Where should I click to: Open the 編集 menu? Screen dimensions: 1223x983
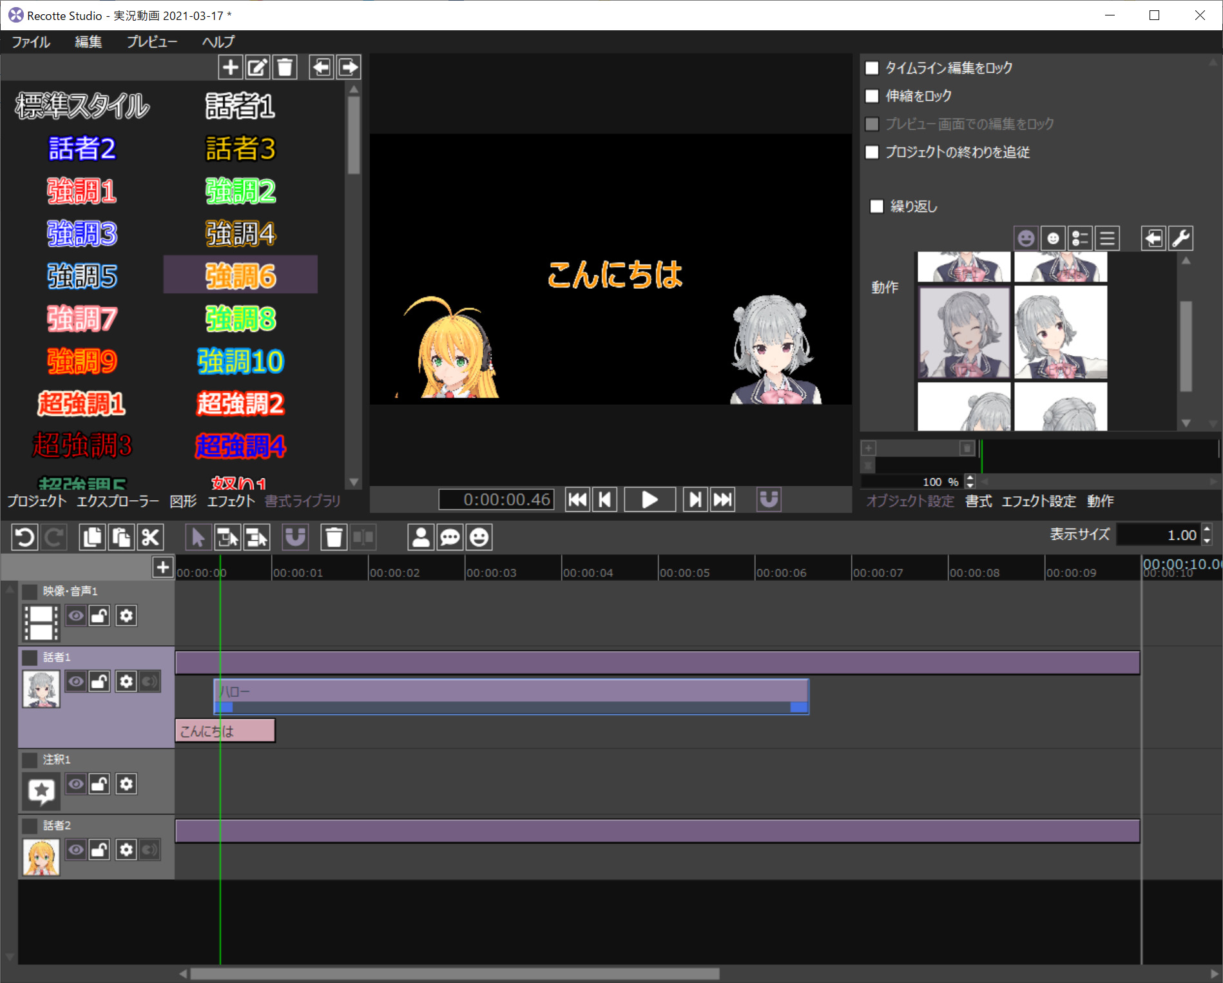click(x=88, y=42)
